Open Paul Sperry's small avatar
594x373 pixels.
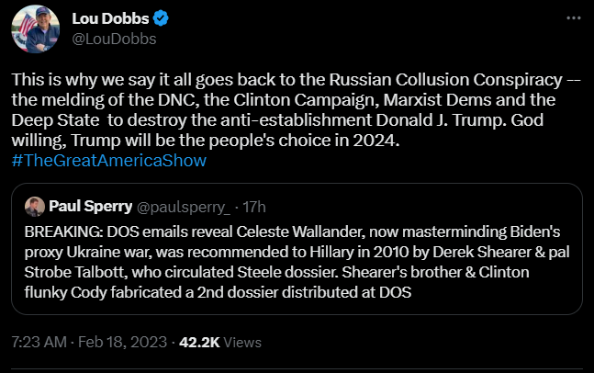pos(35,205)
